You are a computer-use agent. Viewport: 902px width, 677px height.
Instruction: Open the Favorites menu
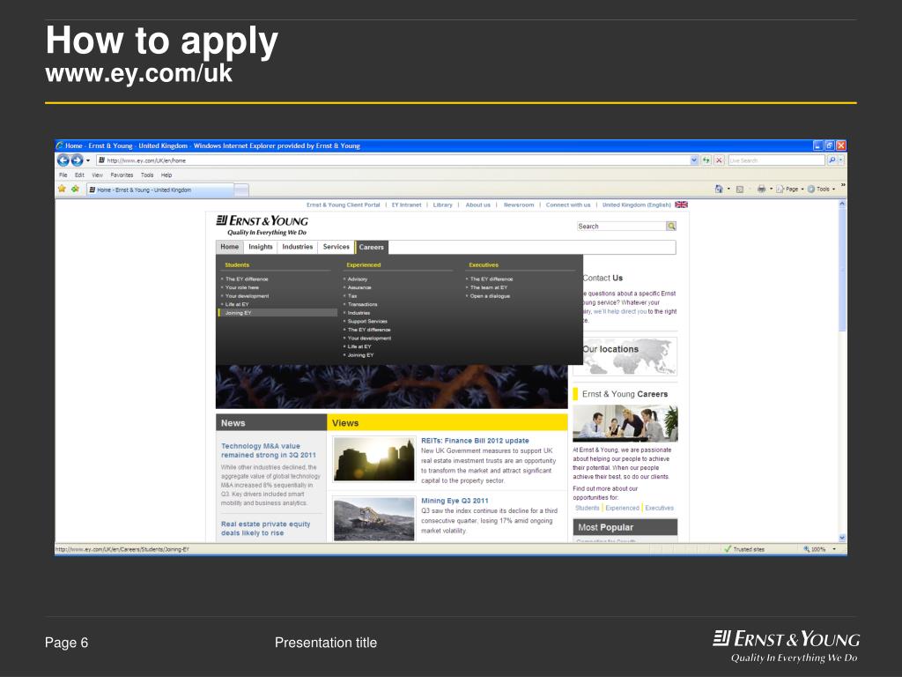pyautogui.click(x=122, y=175)
